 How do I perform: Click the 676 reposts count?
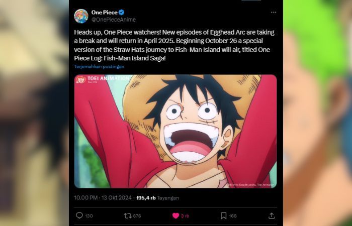(x=137, y=216)
